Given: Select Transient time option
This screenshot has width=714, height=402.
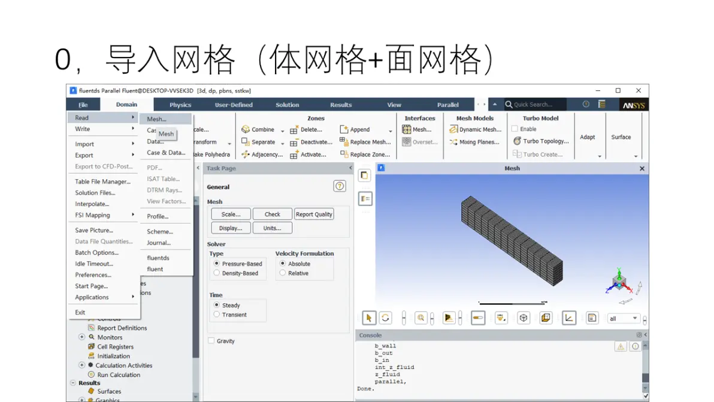Looking at the screenshot, I should click(x=217, y=315).
